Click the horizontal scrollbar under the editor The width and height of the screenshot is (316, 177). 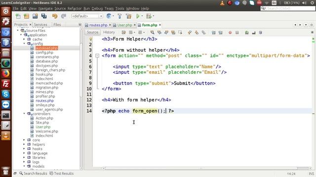(201, 168)
